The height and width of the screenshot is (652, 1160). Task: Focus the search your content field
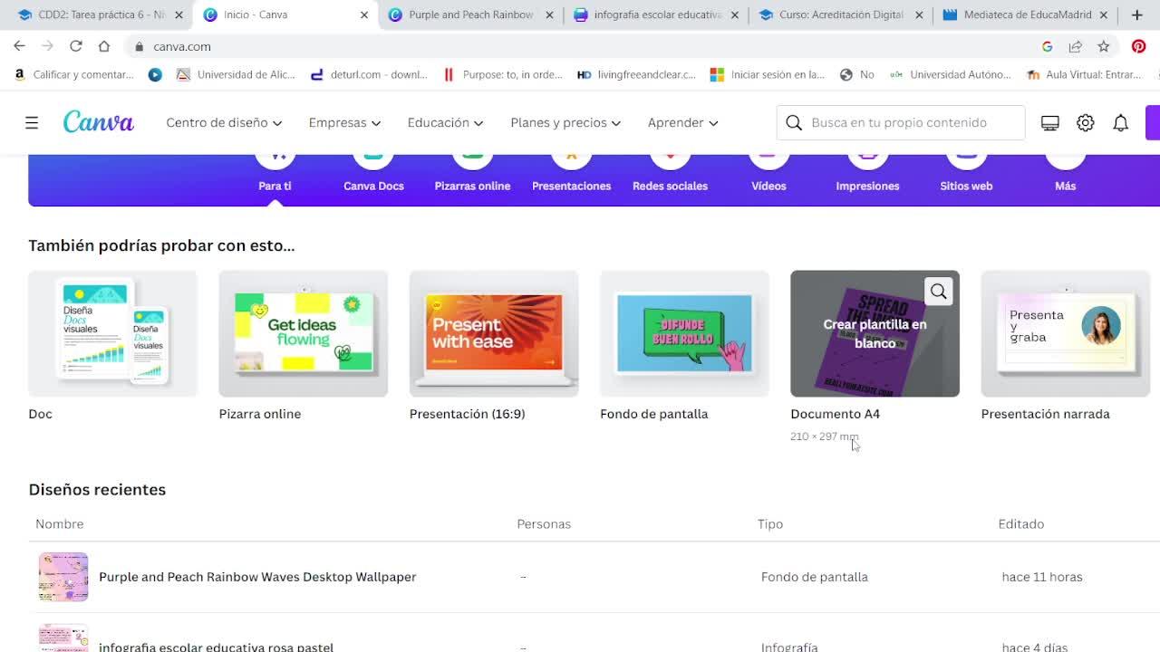pyautogui.click(x=911, y=122)
